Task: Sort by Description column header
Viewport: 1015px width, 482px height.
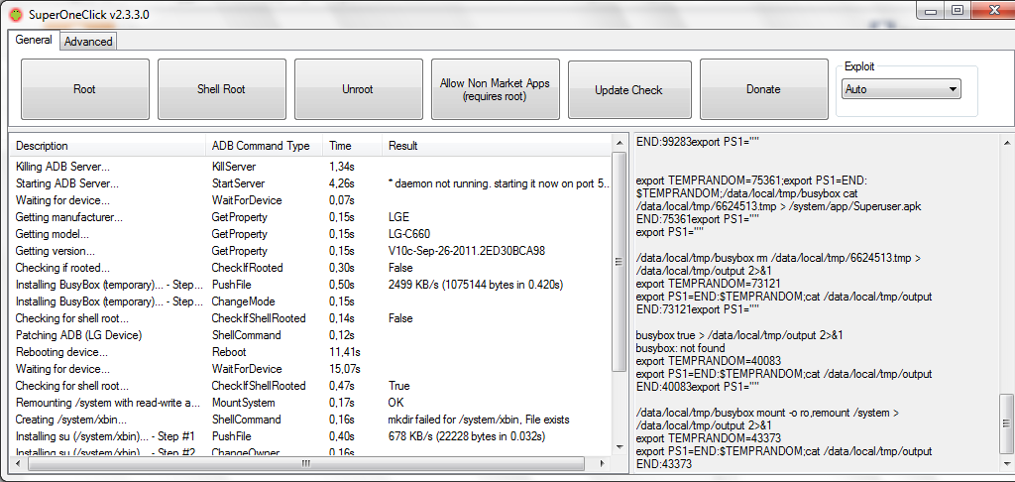Action: 107,146
